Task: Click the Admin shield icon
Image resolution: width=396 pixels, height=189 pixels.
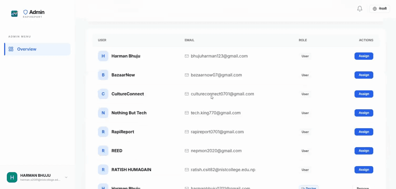Action: (x=26, y=12)
